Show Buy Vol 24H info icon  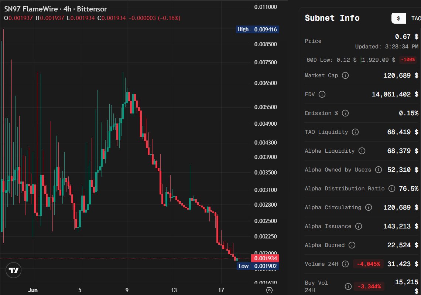click(348, 286)
